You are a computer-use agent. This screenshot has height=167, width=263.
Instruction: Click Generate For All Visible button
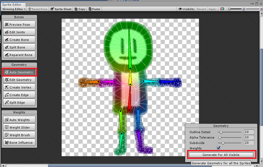point(221,155)
